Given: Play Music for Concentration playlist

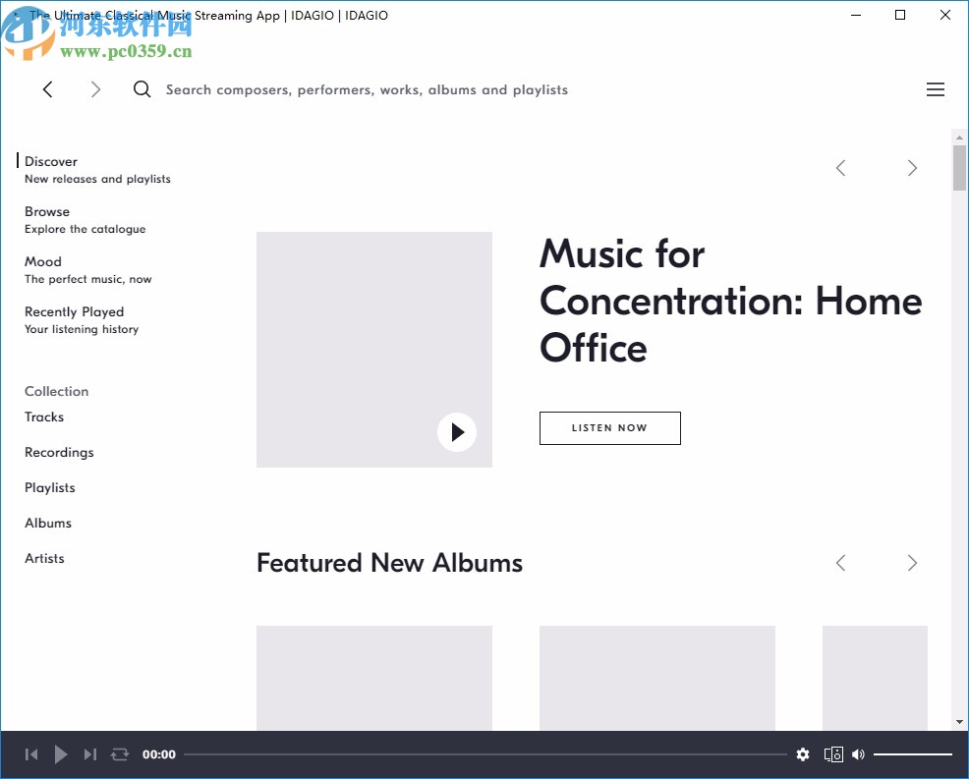Looking at the screenshot, I should point(457,432).
